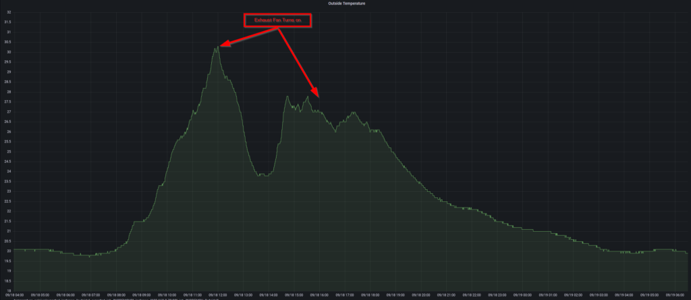This screenshot has height=300, width=691.
Task: Click the 30 y-axis tick label
Action: 7,52
